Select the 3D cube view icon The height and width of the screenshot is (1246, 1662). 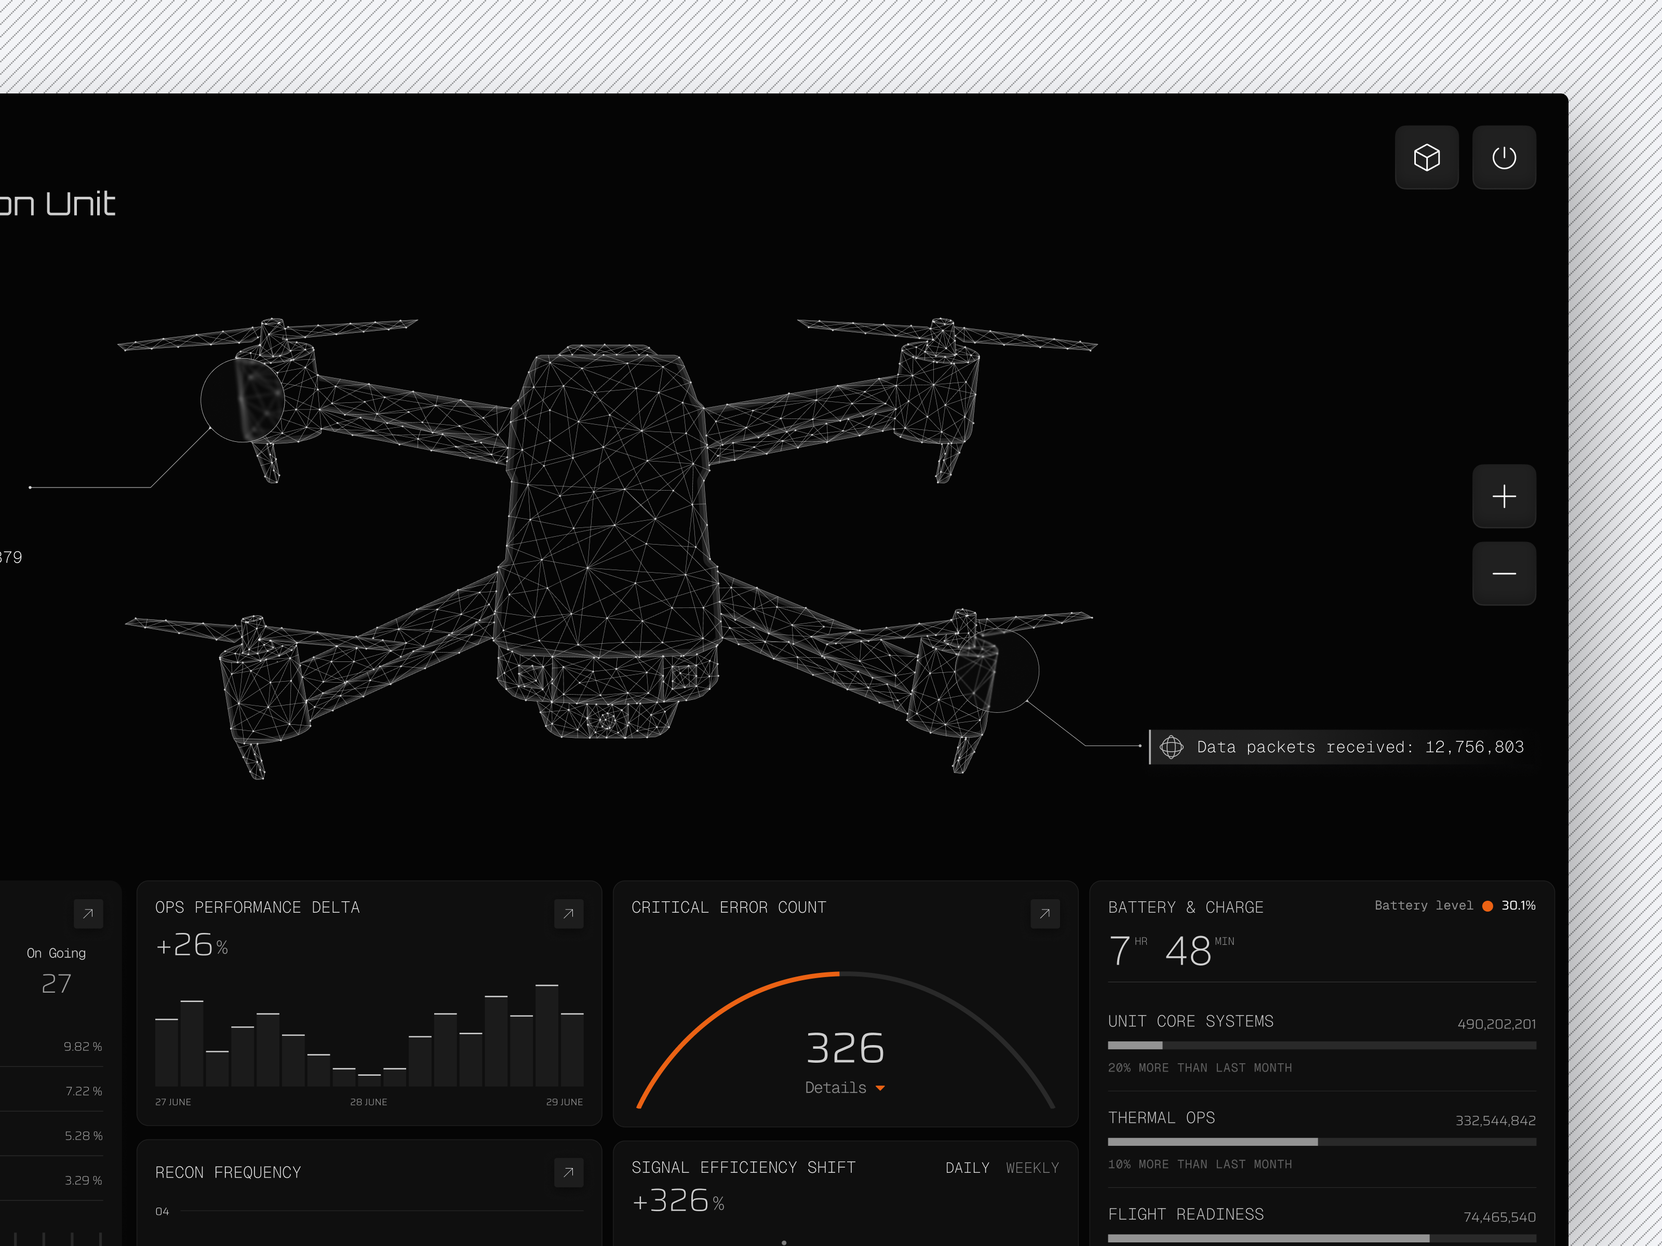(1426, 157)
